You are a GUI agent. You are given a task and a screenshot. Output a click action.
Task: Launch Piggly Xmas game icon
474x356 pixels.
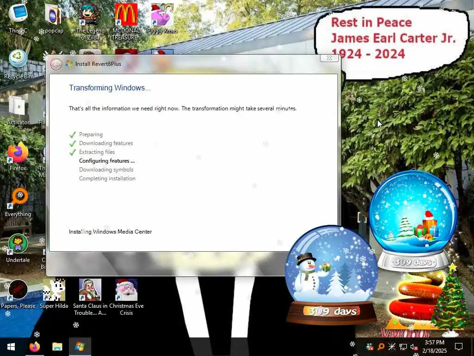162,18
